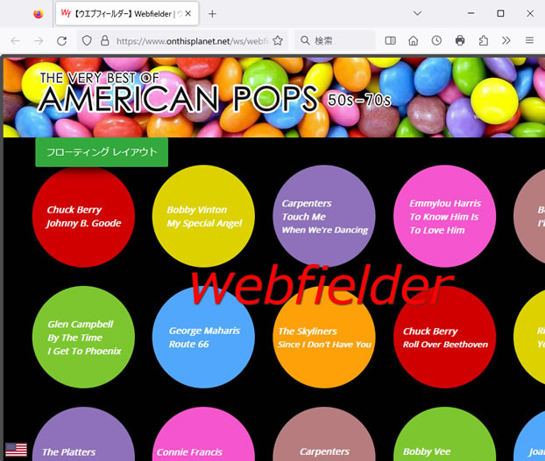545x461 pixels.
Task: Open Chuck Berry Roll Over Beethoven circle
Action: pos(444,337)
